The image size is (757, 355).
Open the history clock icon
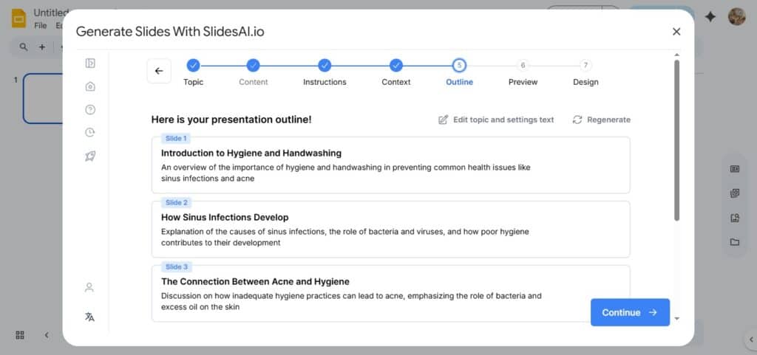(x=90, y=132)
